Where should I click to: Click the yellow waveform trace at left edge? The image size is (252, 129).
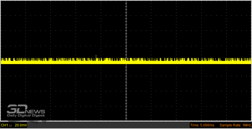(3, 61)
